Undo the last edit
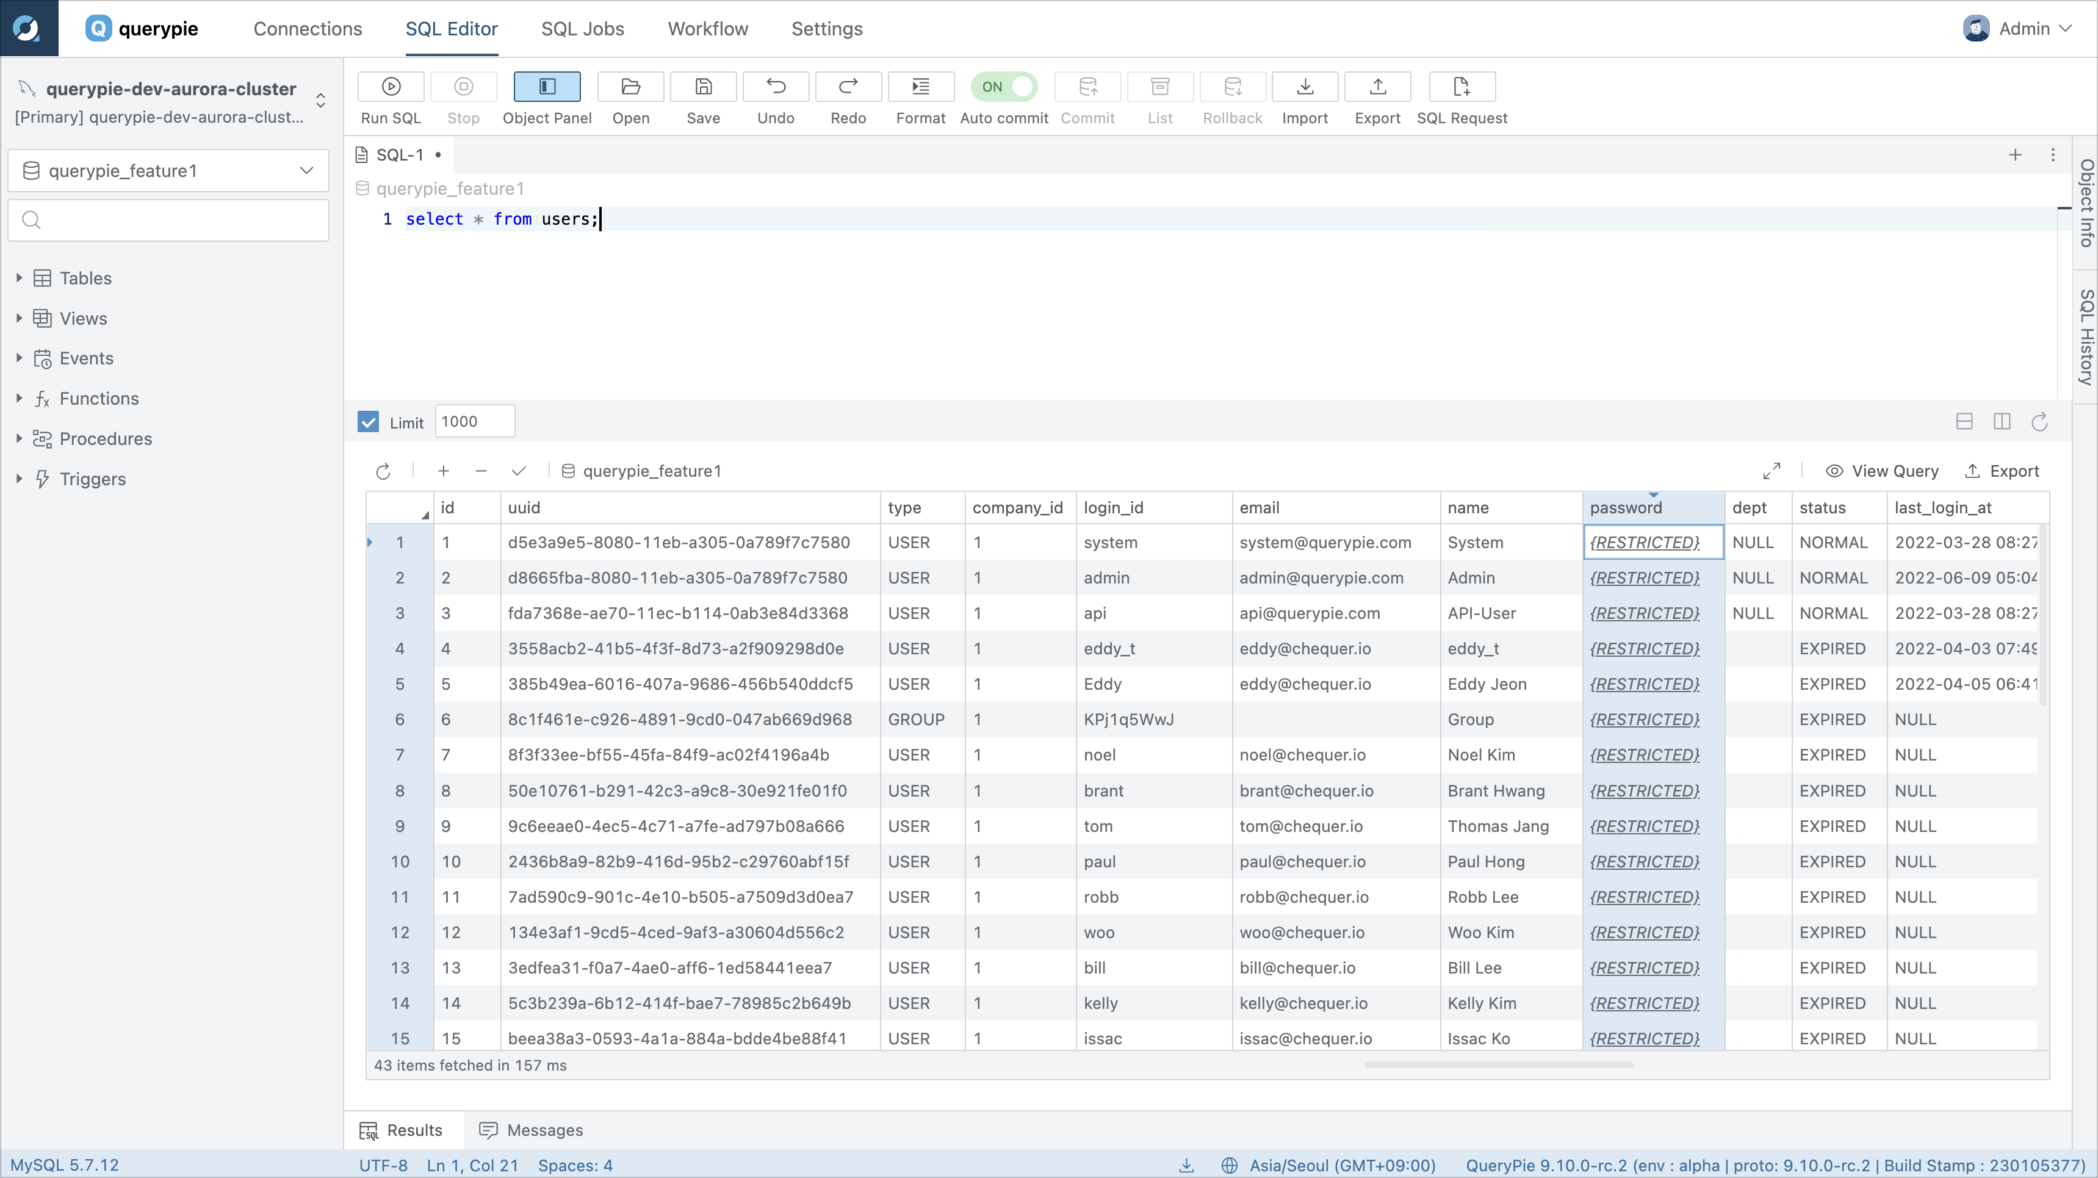Image resolution: width=2098 pixels, height=1178 pixels. coord(776,87)
